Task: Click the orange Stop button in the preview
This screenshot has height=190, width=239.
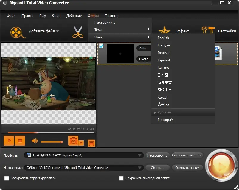Action: pos(20,141)
